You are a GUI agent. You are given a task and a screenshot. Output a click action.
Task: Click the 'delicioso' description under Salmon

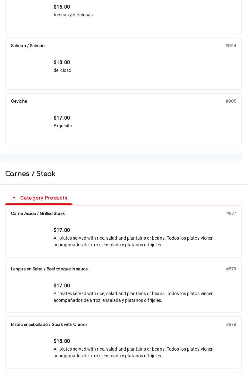tap(62, 71)
